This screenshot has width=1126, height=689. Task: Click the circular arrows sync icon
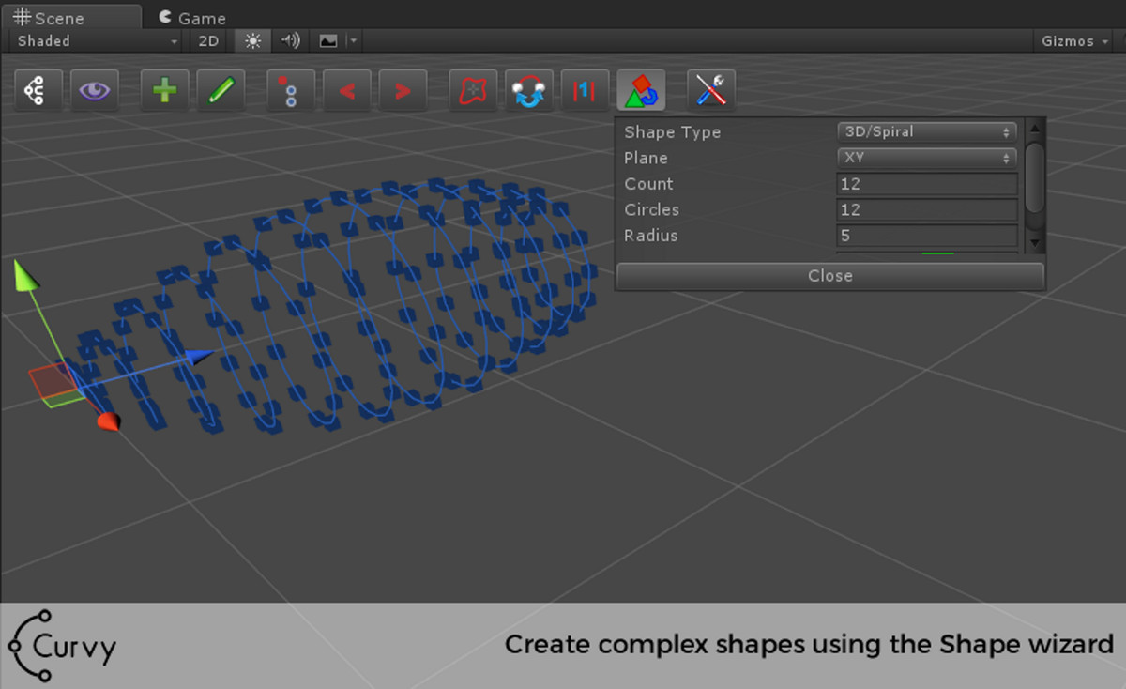(x=529, y=91)
